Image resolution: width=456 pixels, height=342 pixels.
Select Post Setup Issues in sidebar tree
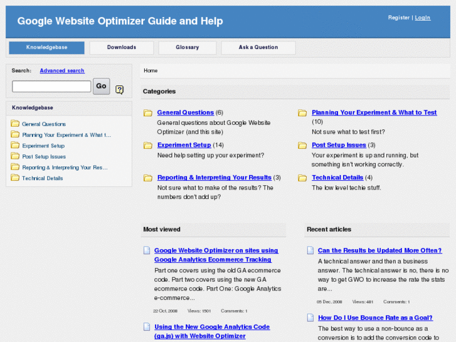pyautogui.click(x=44, y=157)
